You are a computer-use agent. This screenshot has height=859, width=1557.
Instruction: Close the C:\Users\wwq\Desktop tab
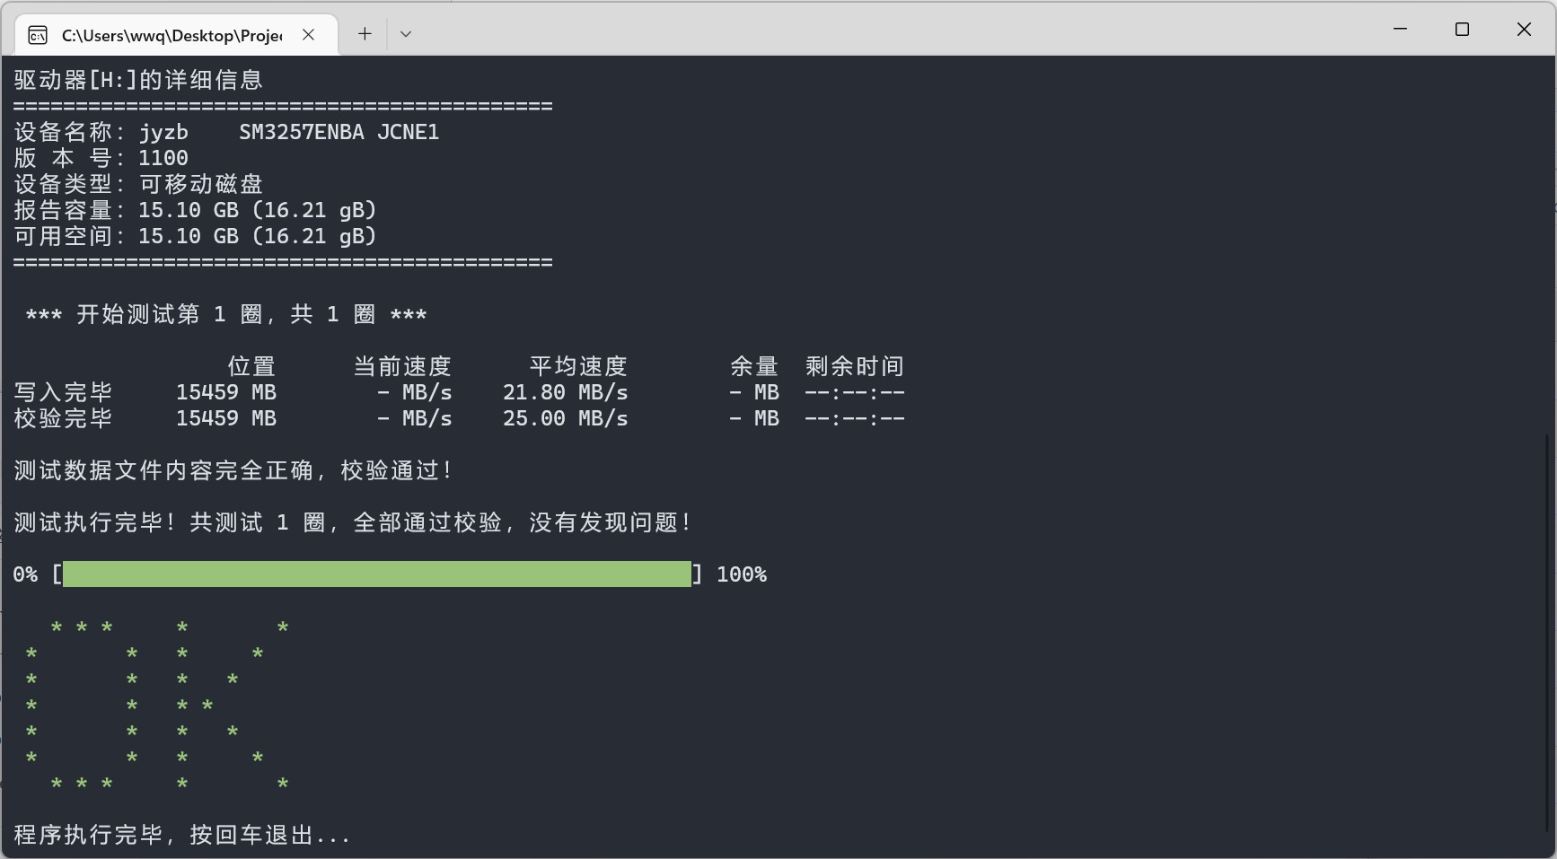click(308, 34)
